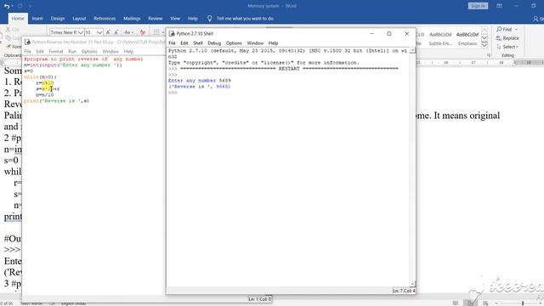
Task: Open the Review ribbon tab
Action: (x=155, y=19)
